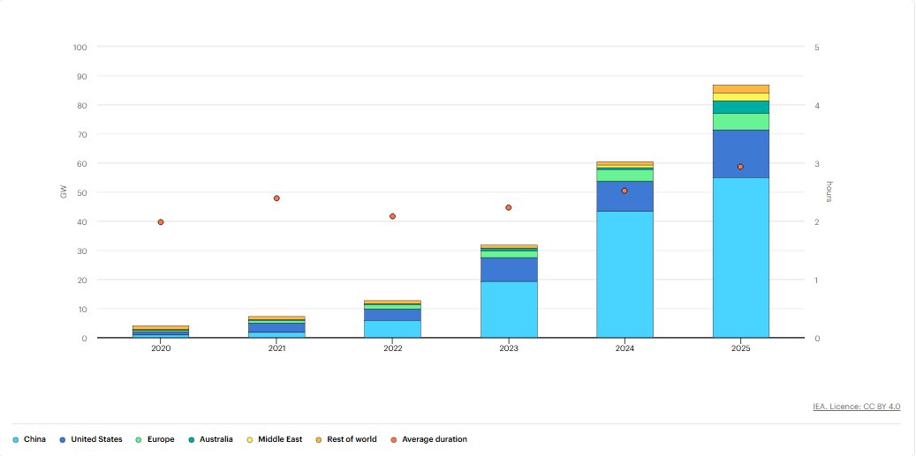This screenshot has width=916, height=456.
Task: Toggle the Rest of world legend item
Action: (x=346, y=439)
